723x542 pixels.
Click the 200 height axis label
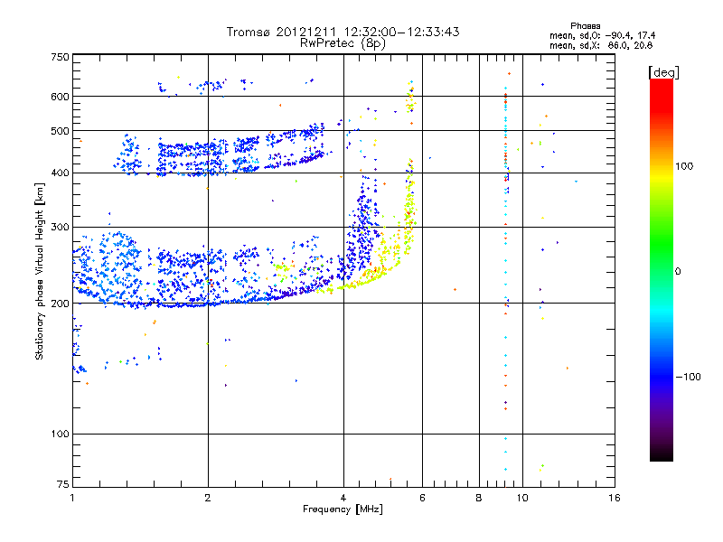(x=60, y=304)
